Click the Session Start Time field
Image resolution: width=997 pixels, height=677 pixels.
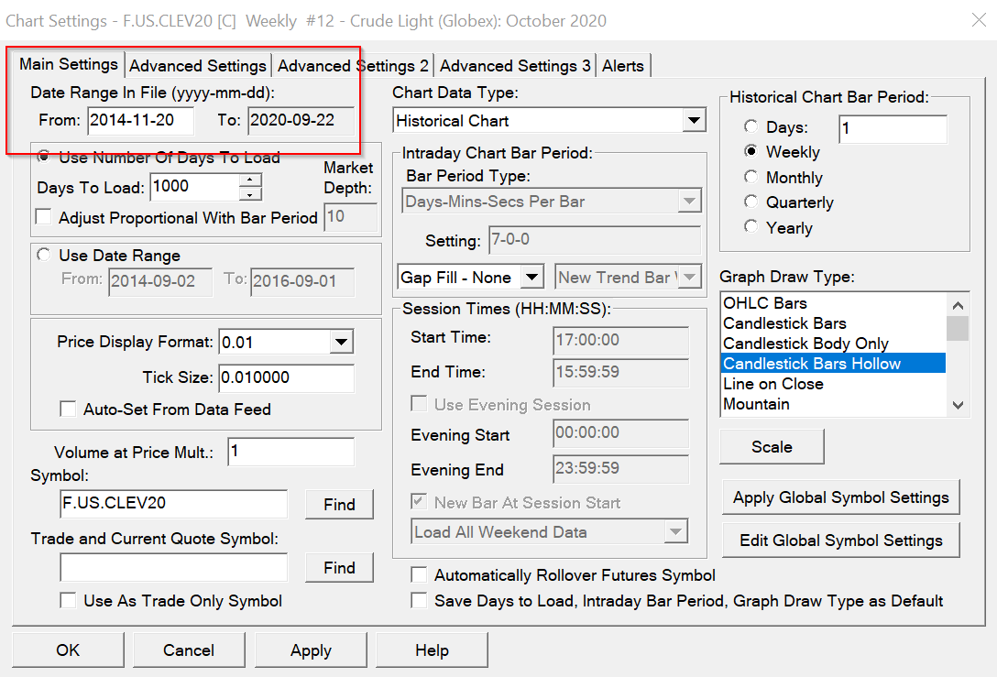[620, 340]
